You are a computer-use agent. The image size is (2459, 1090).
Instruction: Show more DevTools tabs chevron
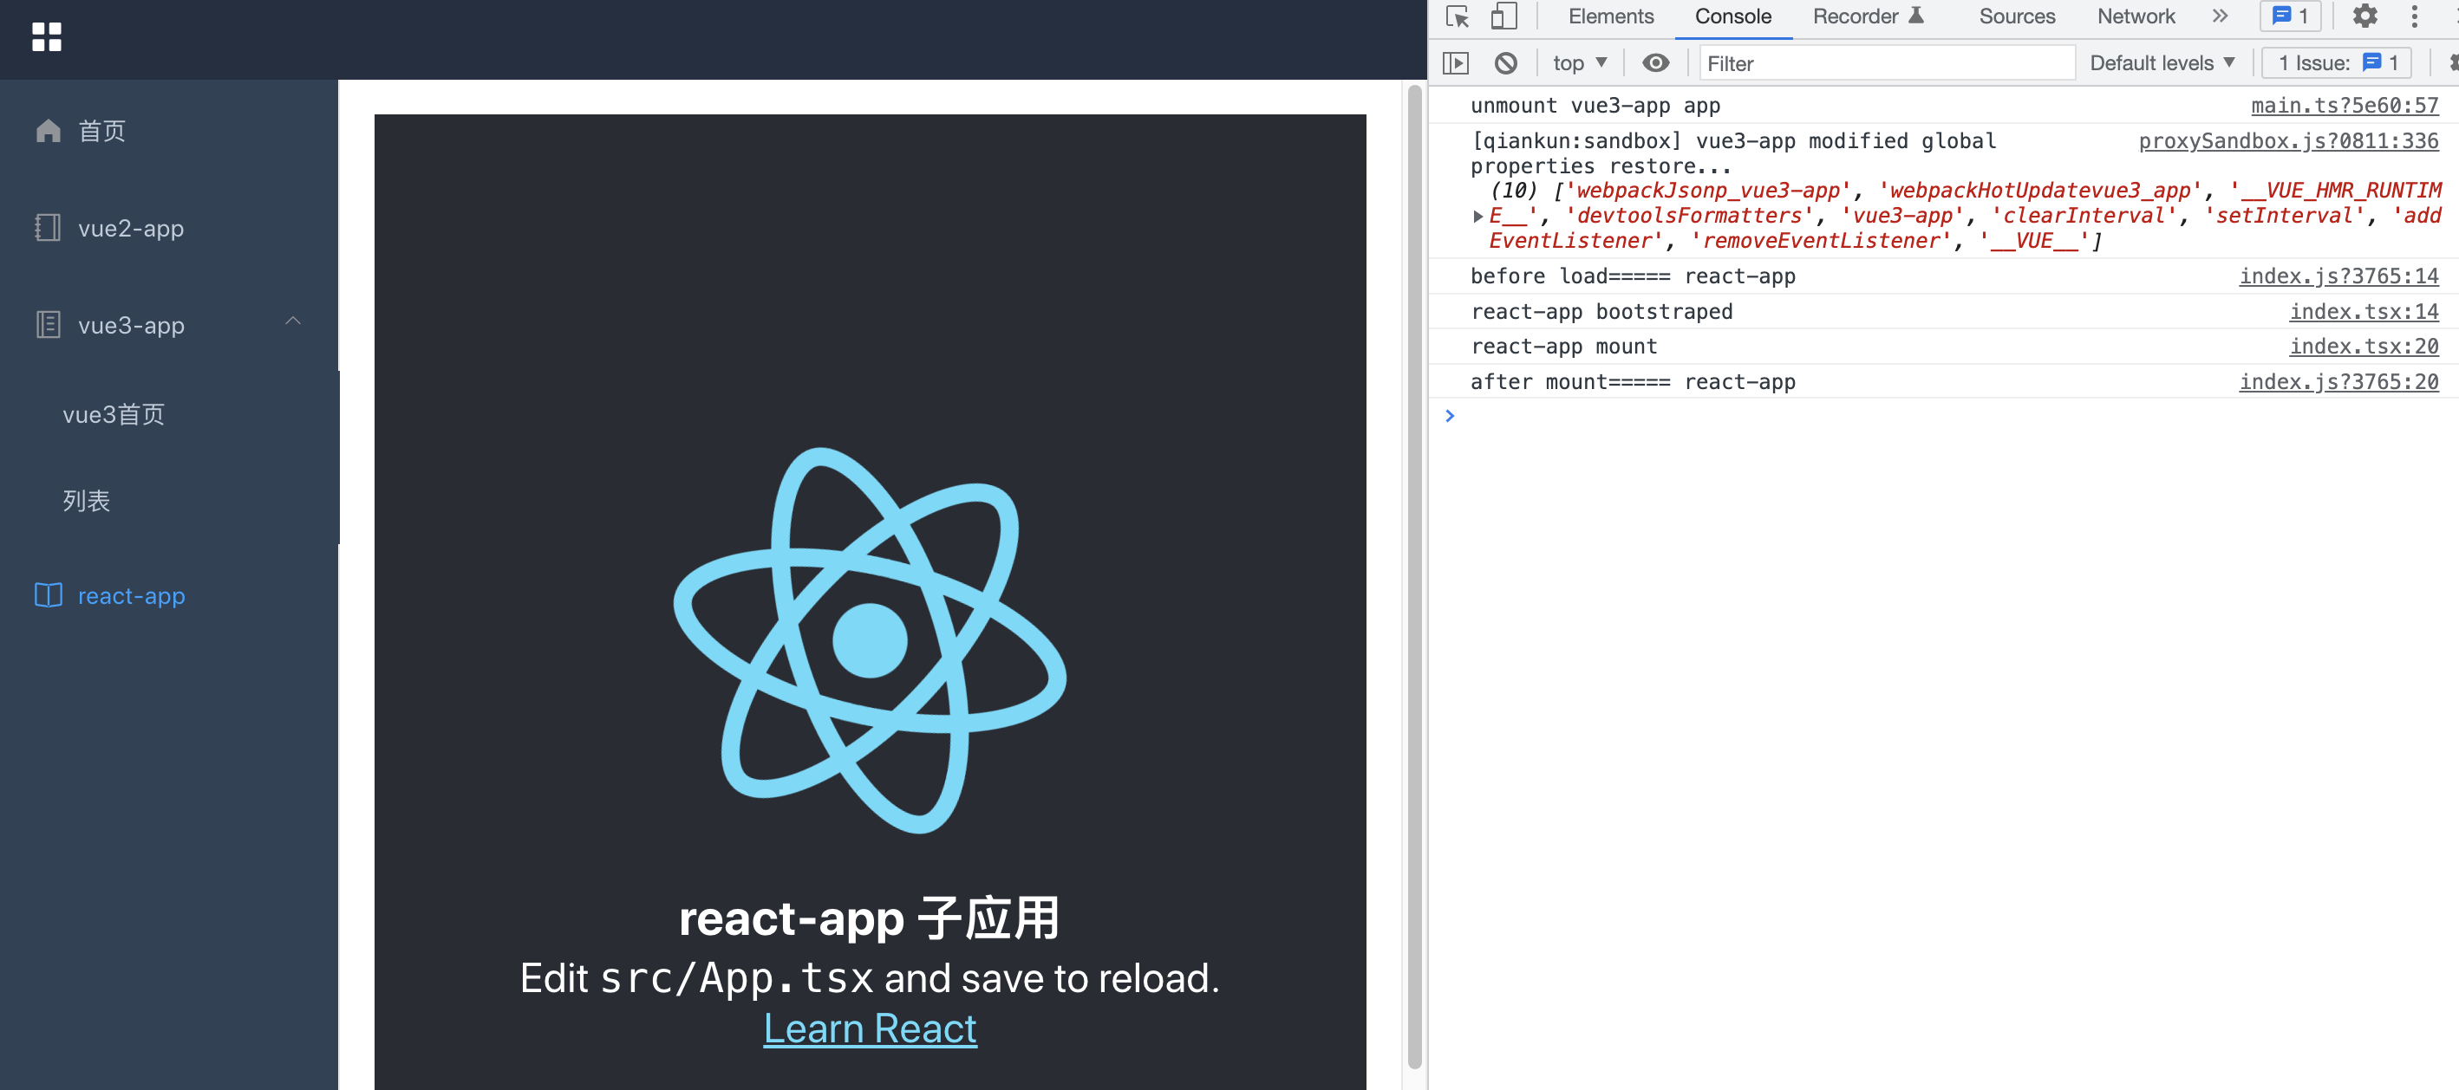point(2220,16)
